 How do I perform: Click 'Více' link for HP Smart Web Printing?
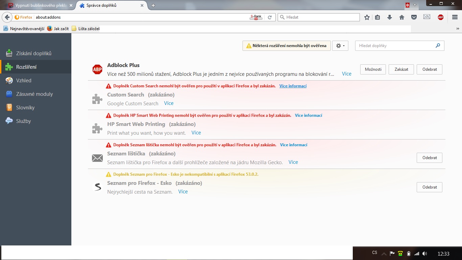click(x=196, y=133)
